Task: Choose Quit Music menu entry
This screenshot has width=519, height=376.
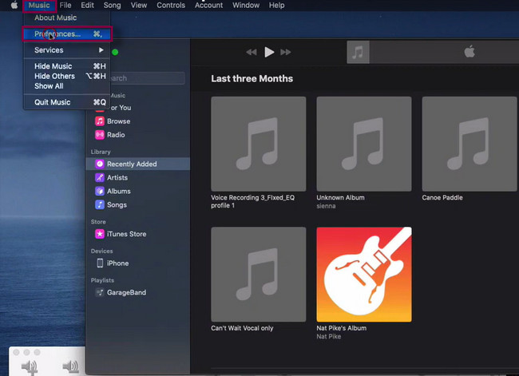Action: point(67,102)
